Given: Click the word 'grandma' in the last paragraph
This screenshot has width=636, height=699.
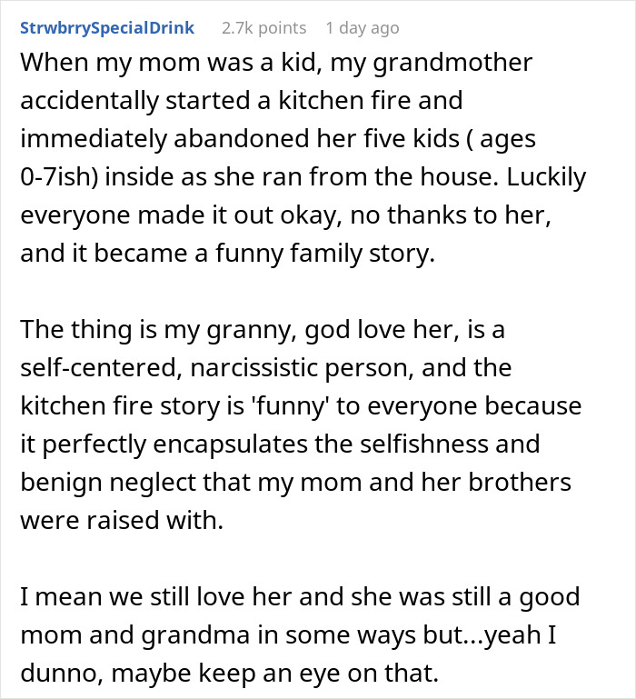Looking at the screenshot, I should click(x=195, y=635).
